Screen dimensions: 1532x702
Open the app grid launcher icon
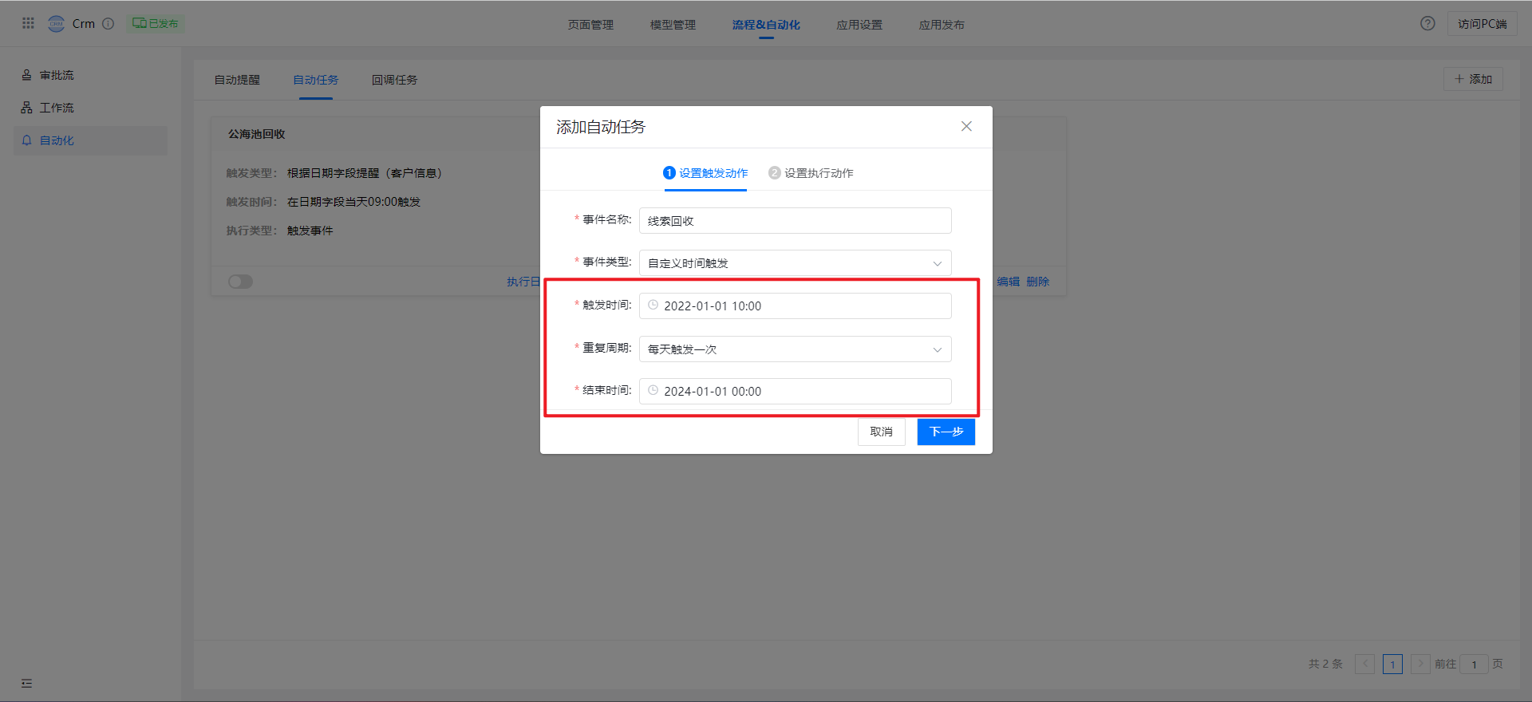[28, 23]
